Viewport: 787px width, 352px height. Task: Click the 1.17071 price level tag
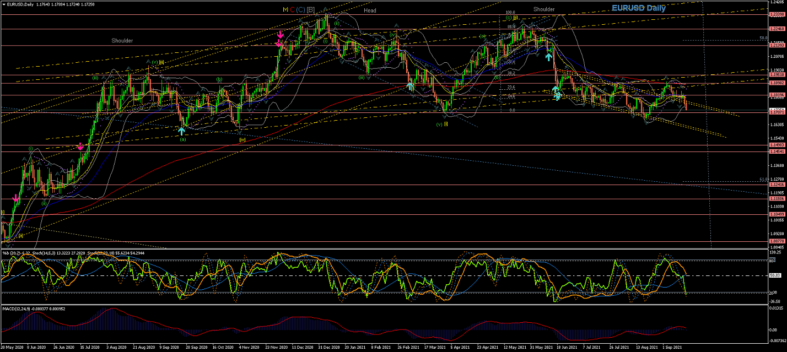click(x=777, y=112)
